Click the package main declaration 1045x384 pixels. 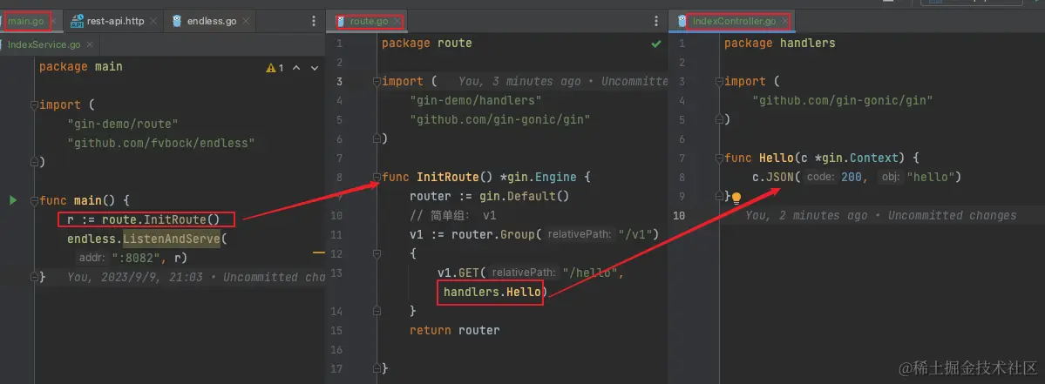click(x=81, y=66)
